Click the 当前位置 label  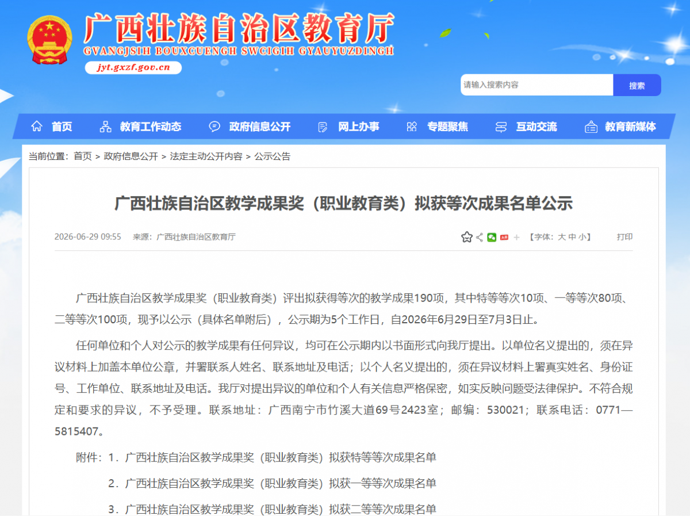coord(49,156)
